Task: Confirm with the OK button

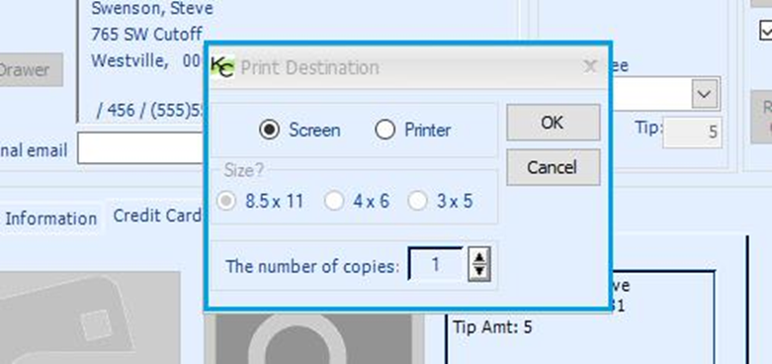Action: pos(553,122)
